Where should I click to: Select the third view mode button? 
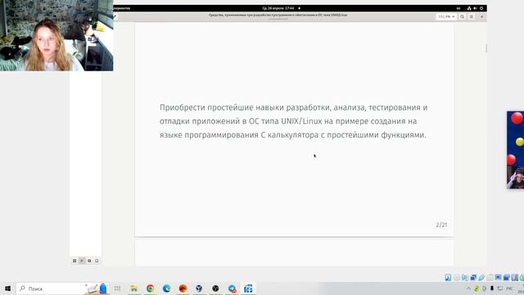pos(89,261)
